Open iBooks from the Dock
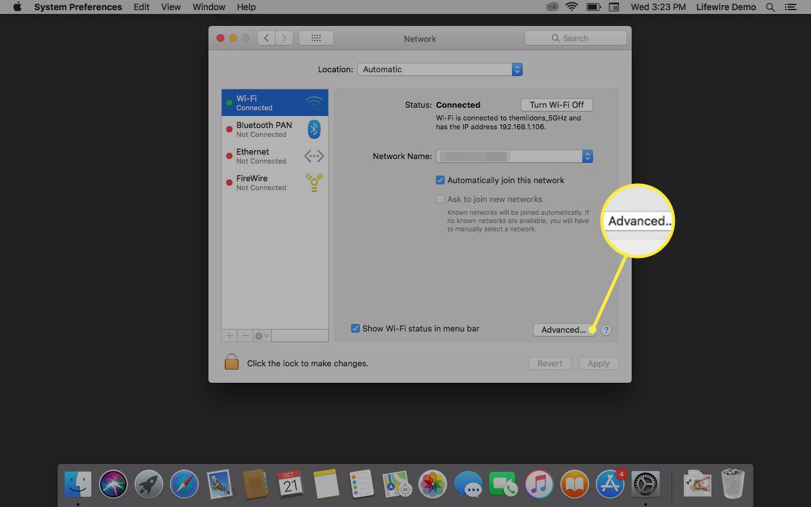The width and height of the screenshot is (811, 507). [575, 485]
